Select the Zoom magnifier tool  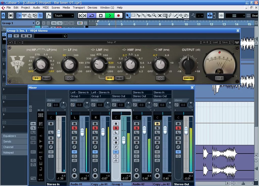[154, 16]
